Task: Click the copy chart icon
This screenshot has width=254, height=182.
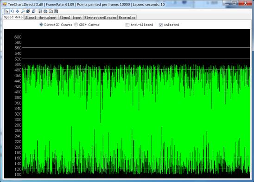Action: (51, 11)
